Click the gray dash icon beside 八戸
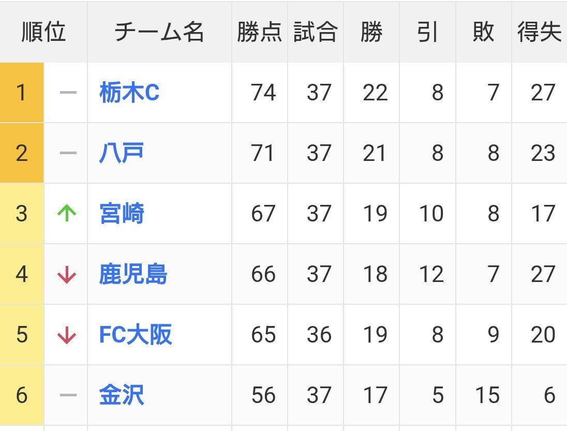Screen dimensions: 567x431 [68, 153]
